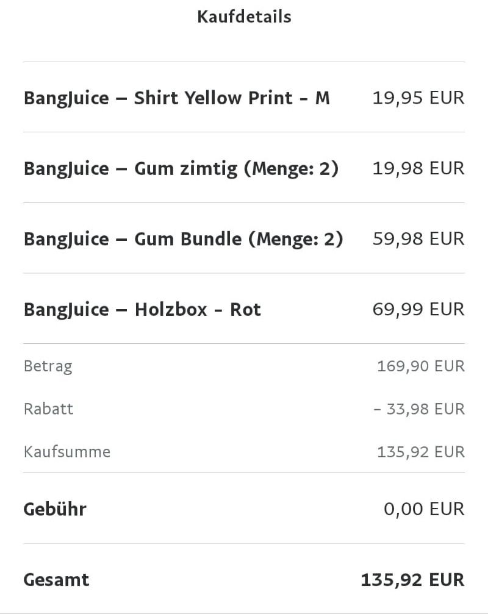Click the 59,98 EUR bundle price
488x614 pixels.
pyautogui.click(x=418, y=239)
